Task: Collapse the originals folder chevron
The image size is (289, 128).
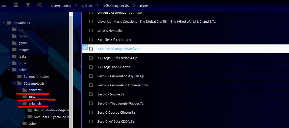Action: [x=19, y=104]
